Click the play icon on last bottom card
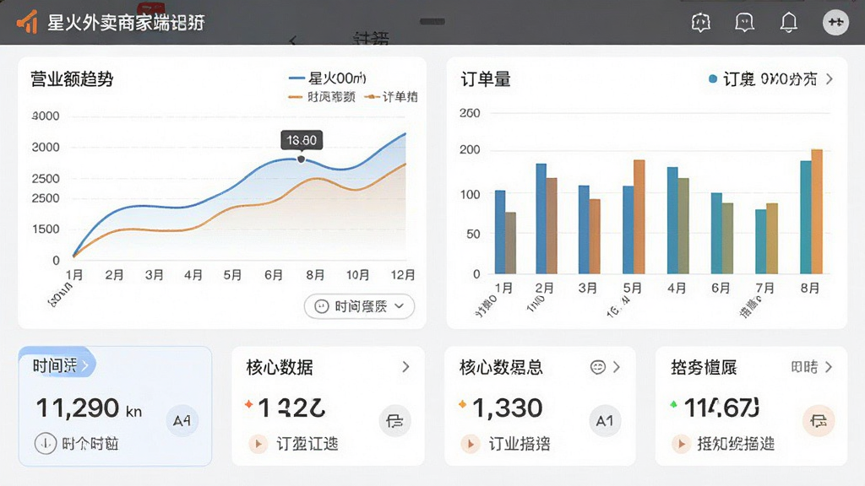This screenshot has width=865, height=486. coord(681,444)
